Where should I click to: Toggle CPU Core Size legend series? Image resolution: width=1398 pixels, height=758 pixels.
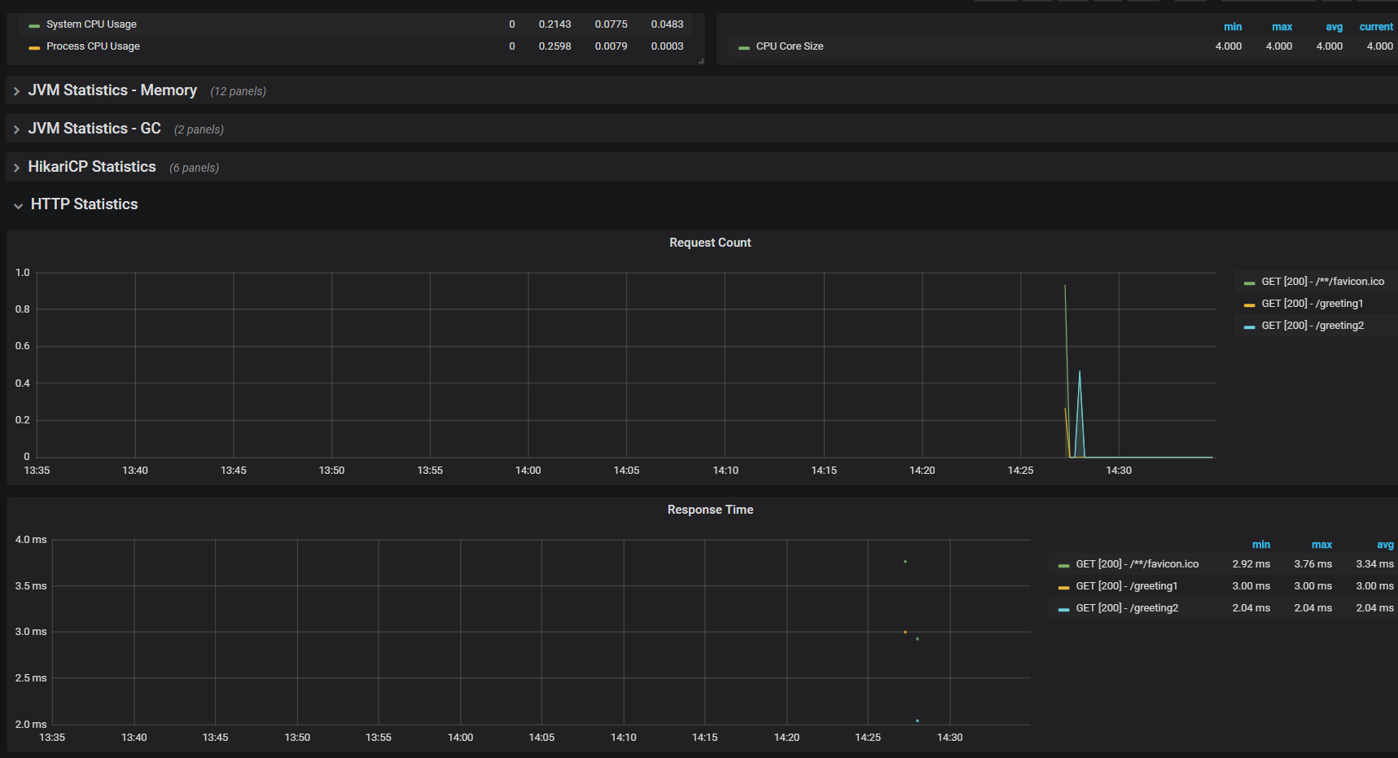790,46
